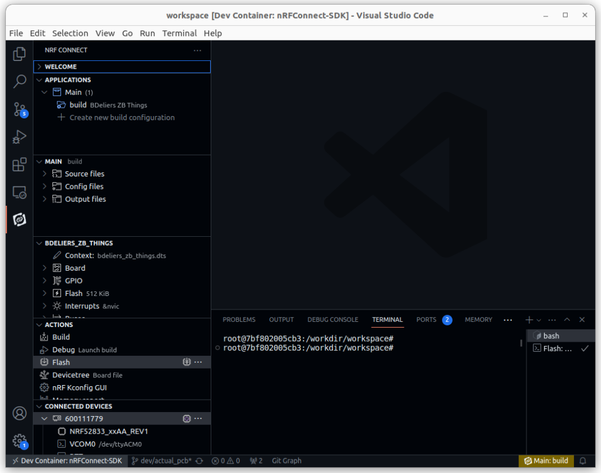The height and width of the screenshot is (473, 601).
Task: Collapse the BDELIERS_ZB_THINGS section
Action: click(x=122, y=243)
